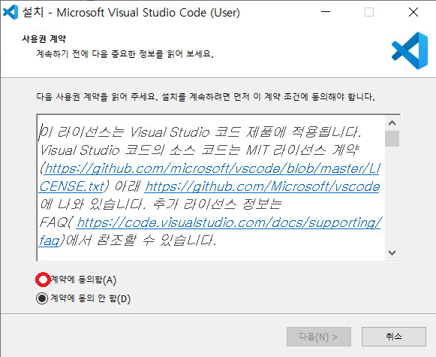Select the 계약에 동의함(A) radio button

(42, 280)
